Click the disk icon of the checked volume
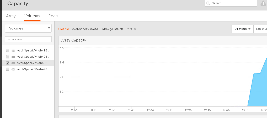267x118 pixels. pos(13,63)
